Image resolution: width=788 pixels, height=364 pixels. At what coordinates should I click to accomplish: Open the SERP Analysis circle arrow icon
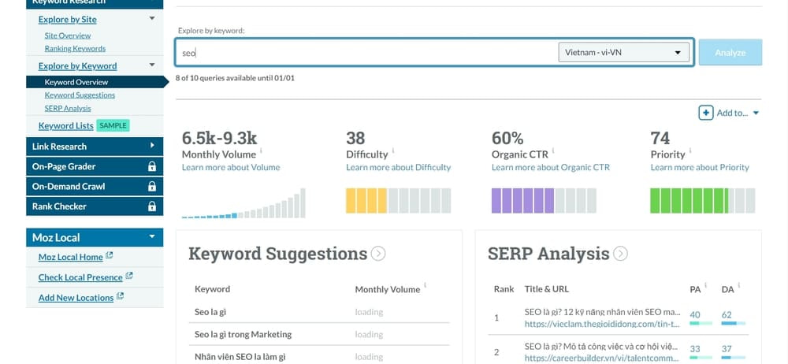620,254
